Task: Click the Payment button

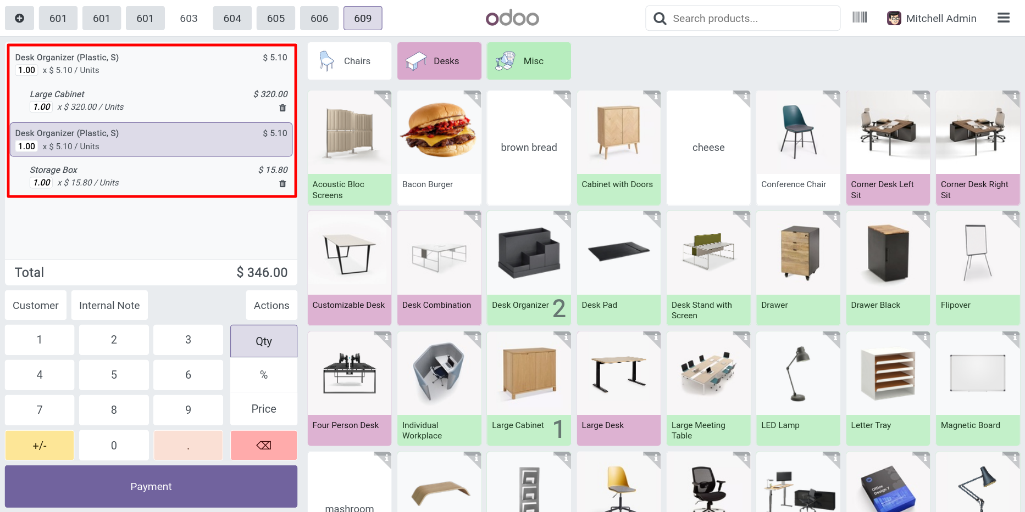Action: (151, 486)
